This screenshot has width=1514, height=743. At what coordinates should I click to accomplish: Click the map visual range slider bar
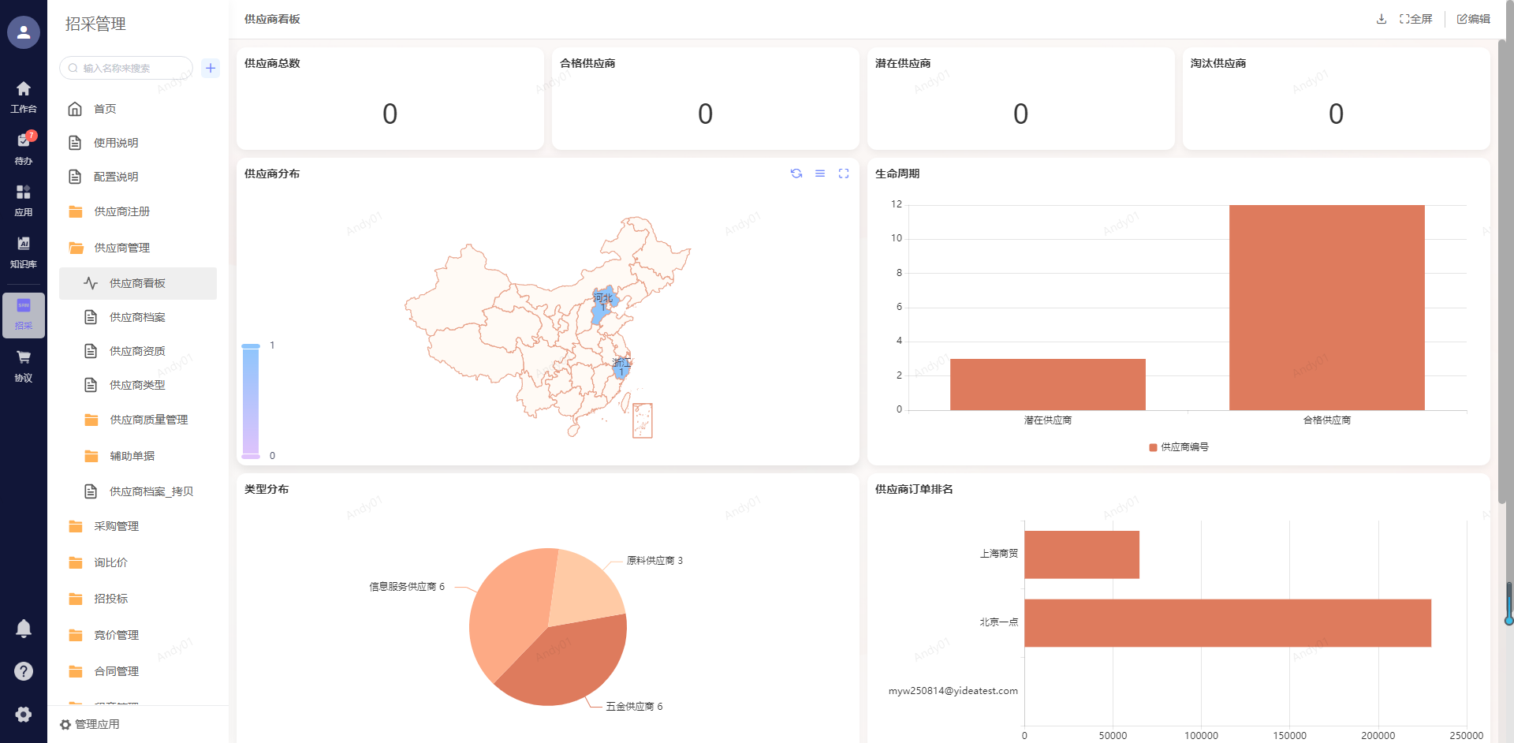coord(251,401)
